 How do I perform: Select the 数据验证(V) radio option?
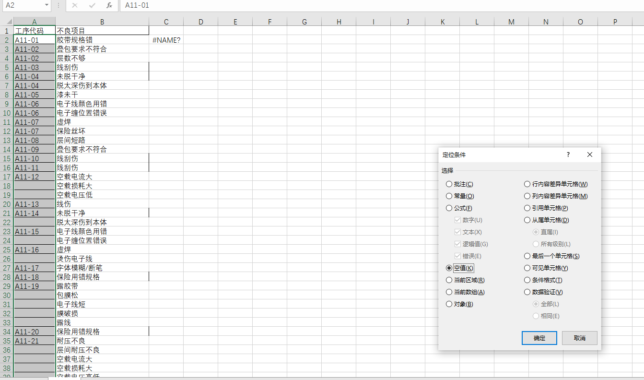[x=543, y=292]
